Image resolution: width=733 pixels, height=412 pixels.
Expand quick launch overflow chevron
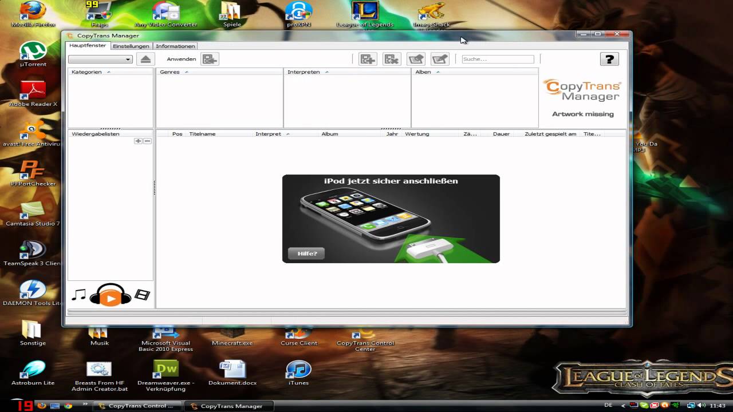(x=85, y=404)
